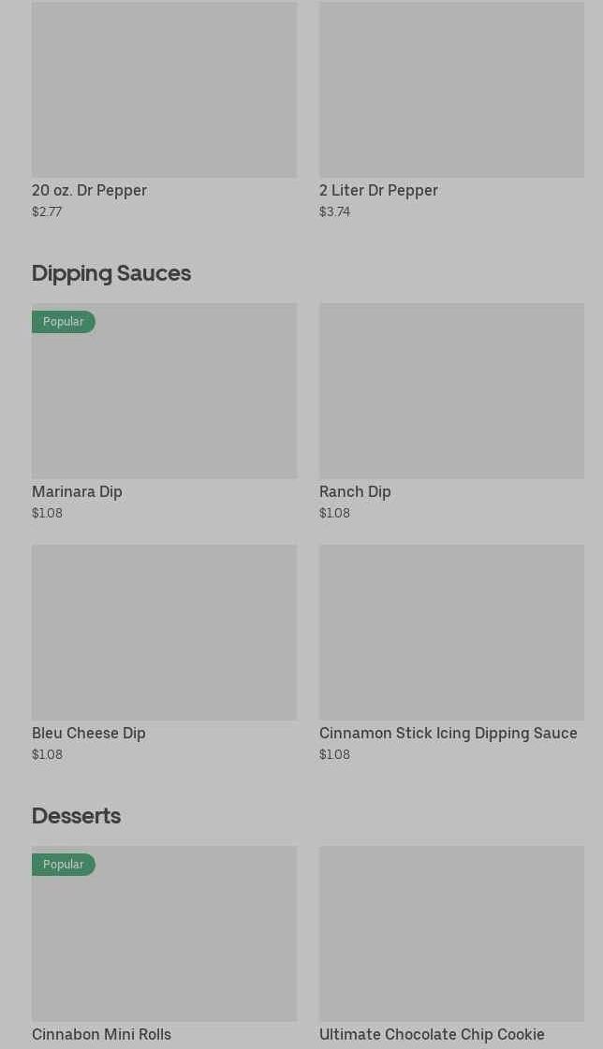603x1049 pixels.
Task: Open the Ranch Dip name link
Action: (x=355, y=491)
